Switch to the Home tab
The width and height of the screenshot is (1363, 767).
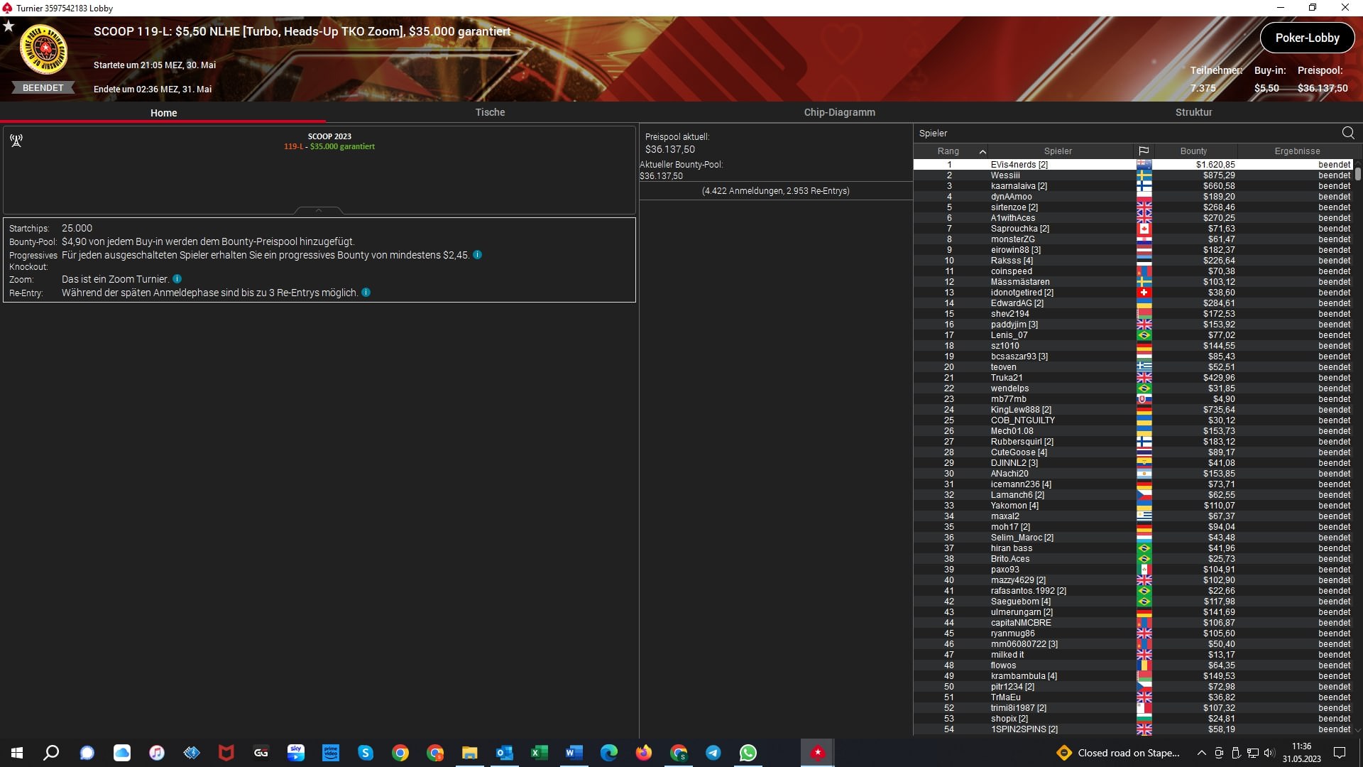[x=163, y=113]
